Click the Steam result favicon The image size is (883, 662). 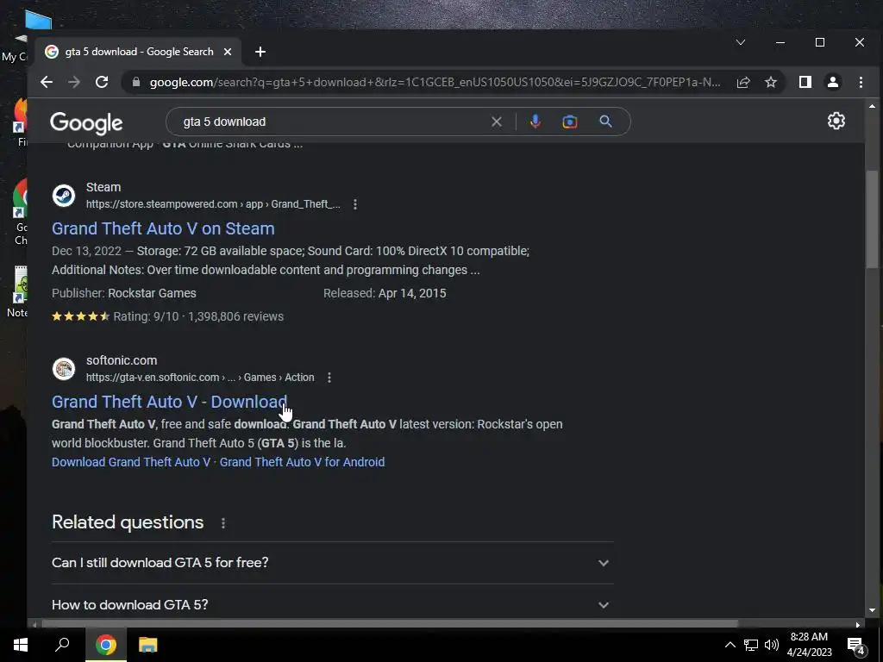pyautogui.click(x=64, y=196)
